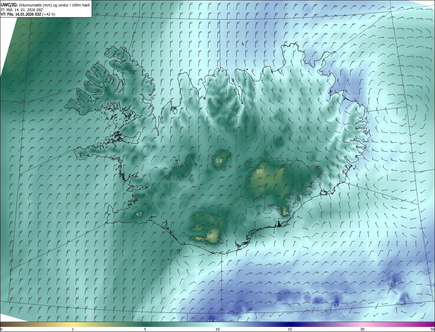Click the 4.7 value label on the southwest peninsula
This screenshot has width=435, height=332.
pos(139,215)
